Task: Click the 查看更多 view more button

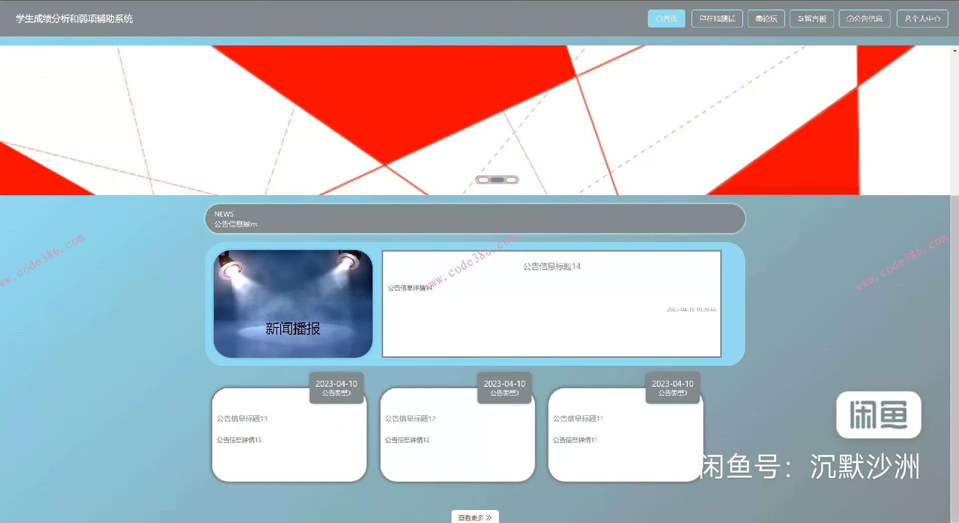Action: (x=475, y=517)
